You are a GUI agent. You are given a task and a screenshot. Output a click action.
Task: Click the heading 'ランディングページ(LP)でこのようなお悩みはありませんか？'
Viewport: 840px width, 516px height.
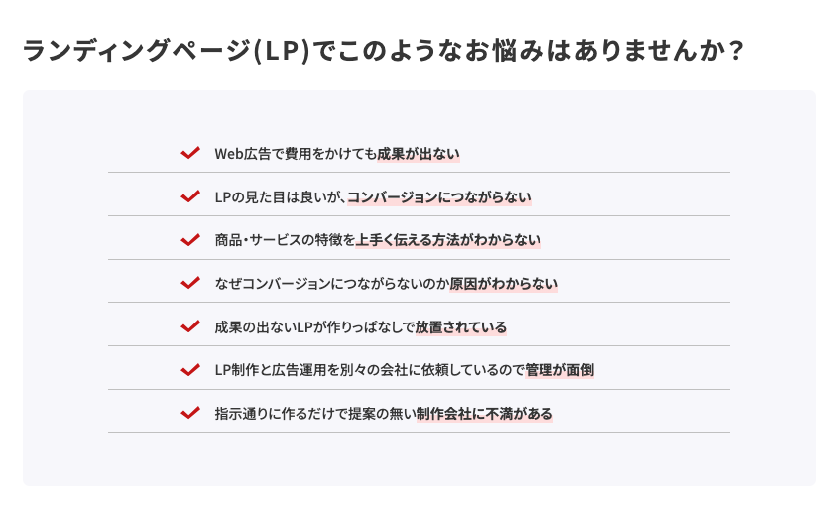pyautogui.click(x=383, y=51)
